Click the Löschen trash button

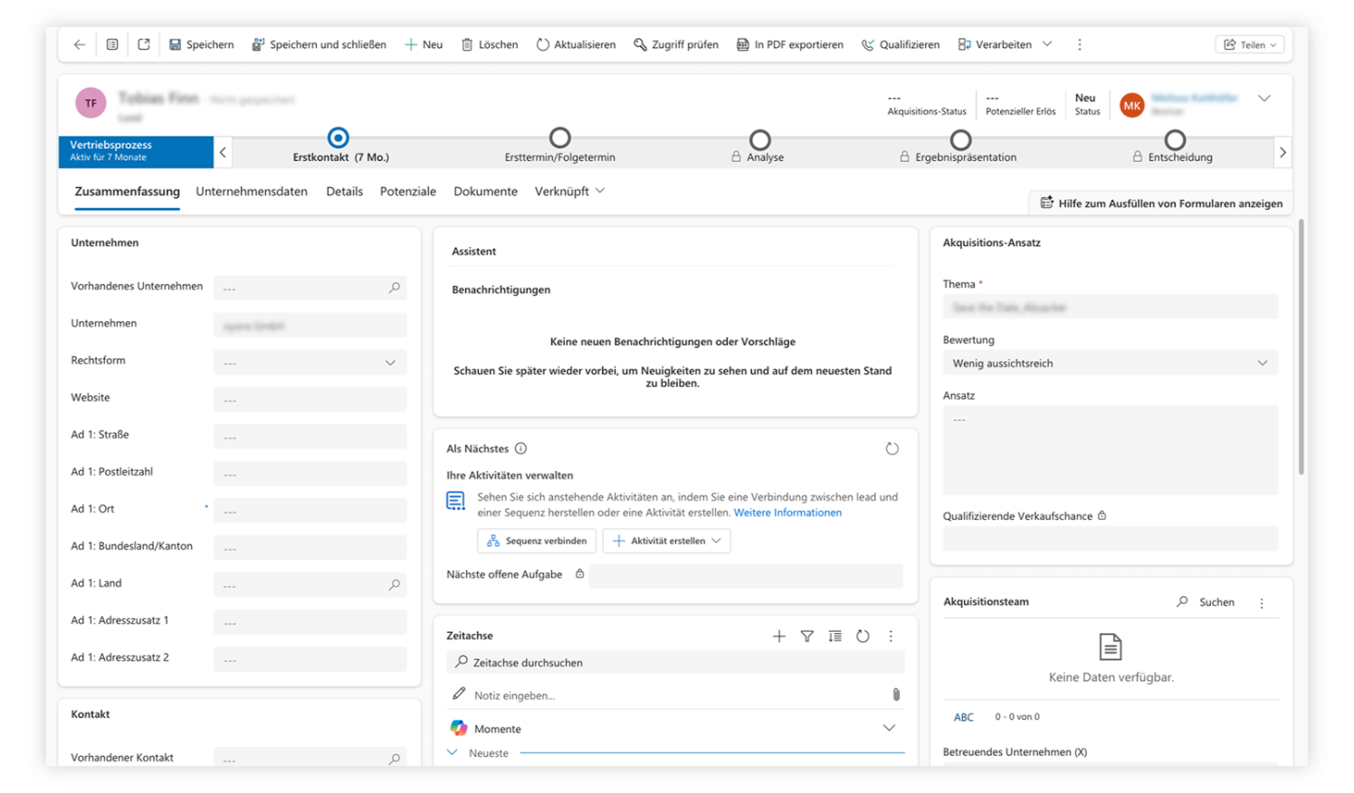(x=490, y=44)
